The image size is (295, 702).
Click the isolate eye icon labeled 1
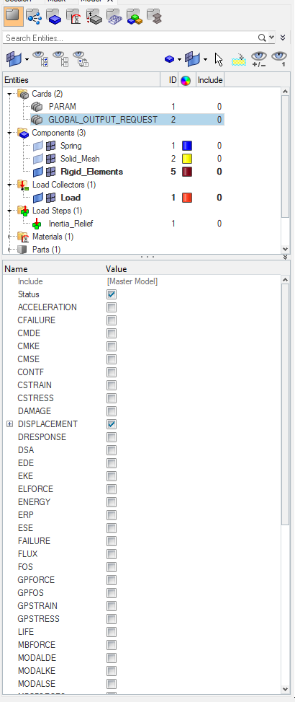pos(279,59)
